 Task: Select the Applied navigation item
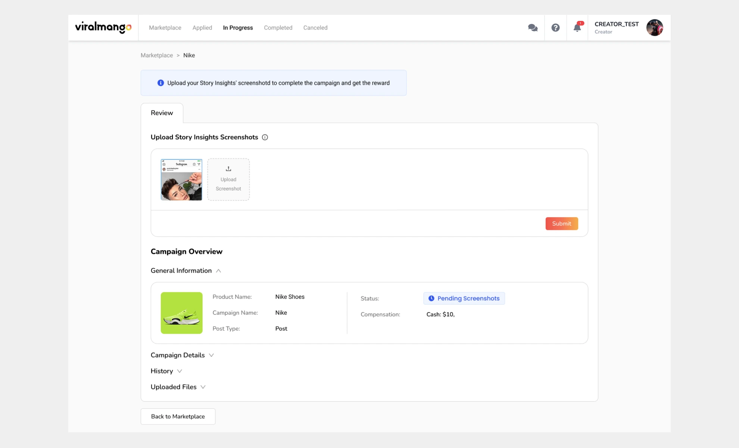pos(202,27)
